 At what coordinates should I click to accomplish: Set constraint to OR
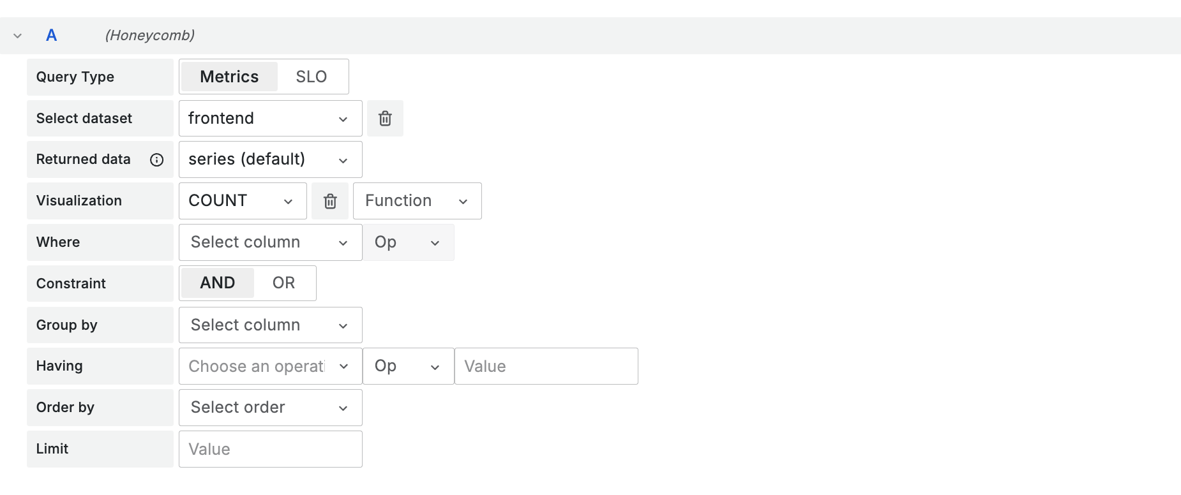click(x=284, y=283)
